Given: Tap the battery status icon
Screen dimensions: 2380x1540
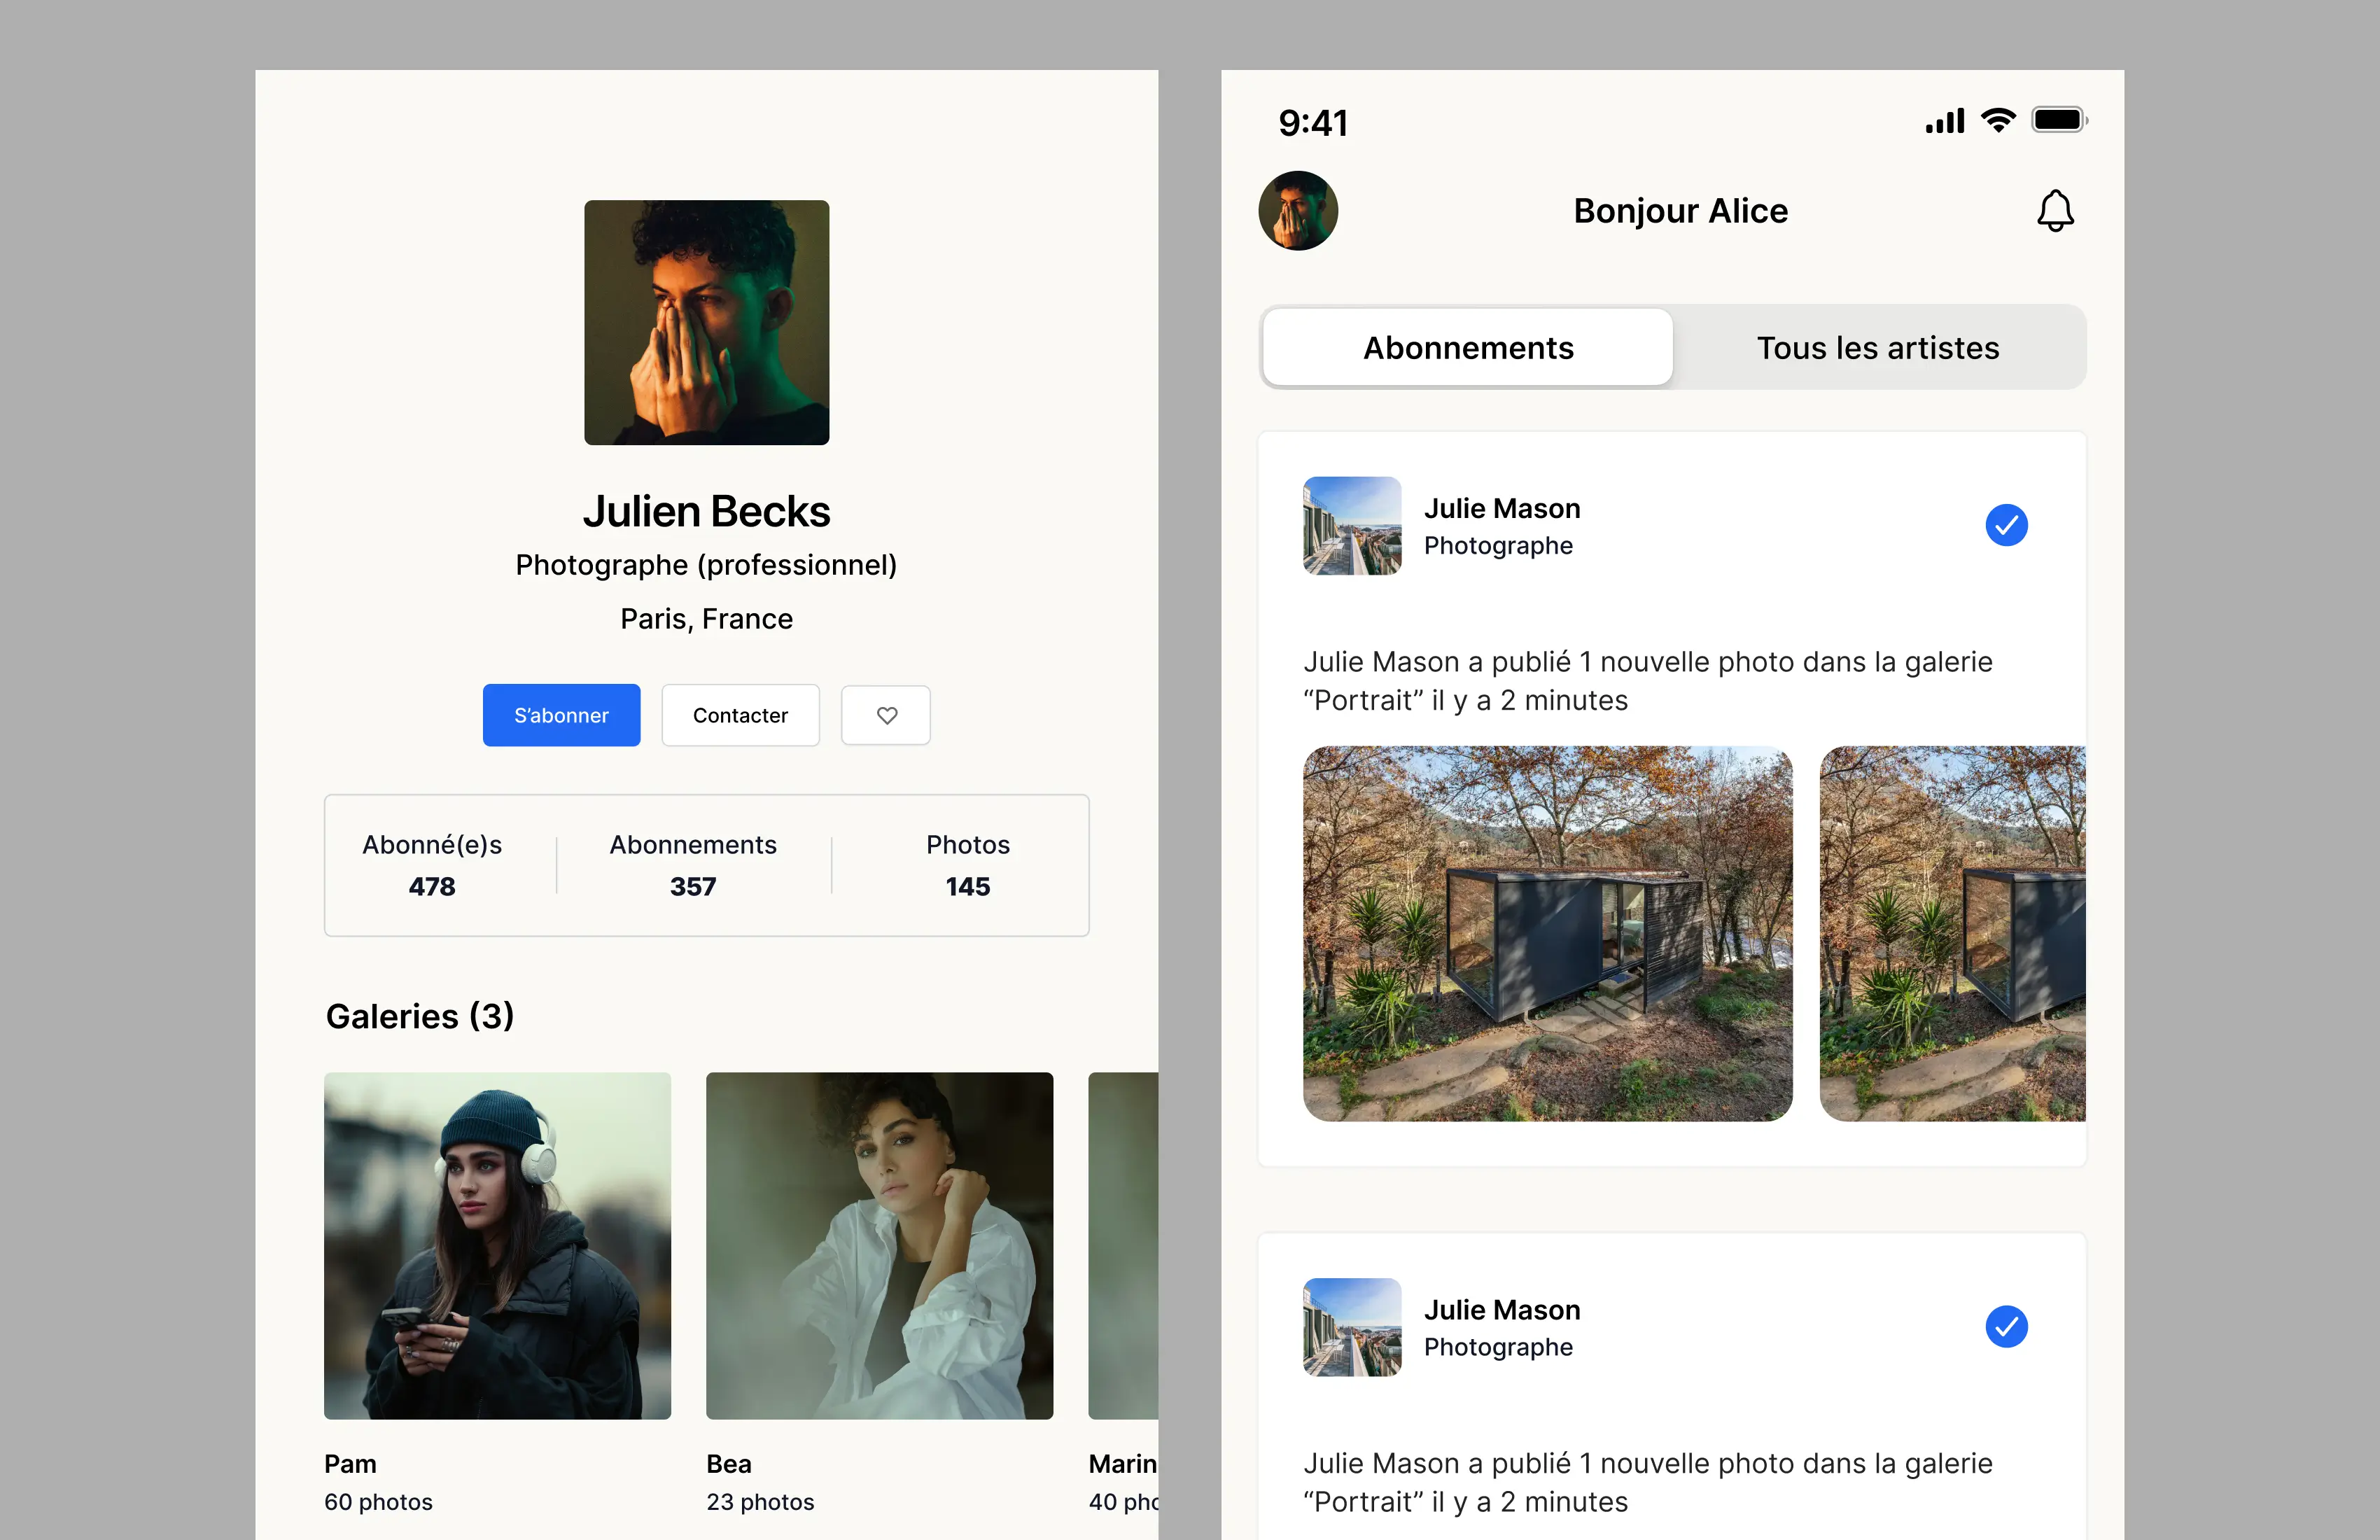Looking at the screenshot, I should [2060, 120].
